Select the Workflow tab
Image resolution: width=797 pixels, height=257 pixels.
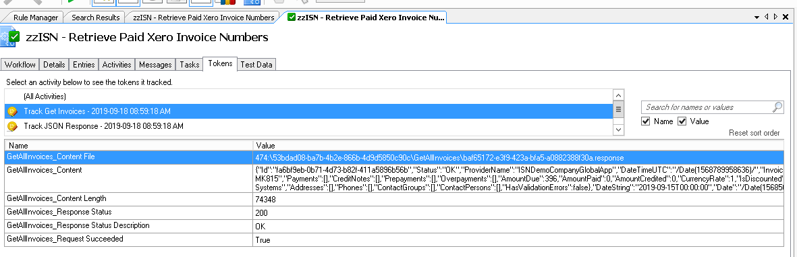20,65
